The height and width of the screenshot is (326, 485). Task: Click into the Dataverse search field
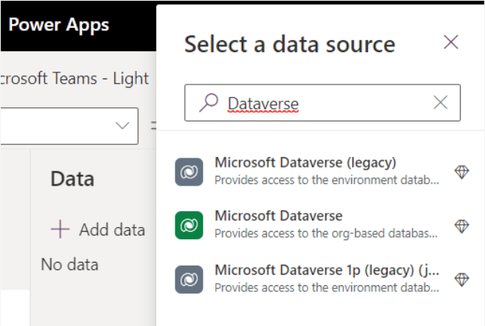click(323, 103)
